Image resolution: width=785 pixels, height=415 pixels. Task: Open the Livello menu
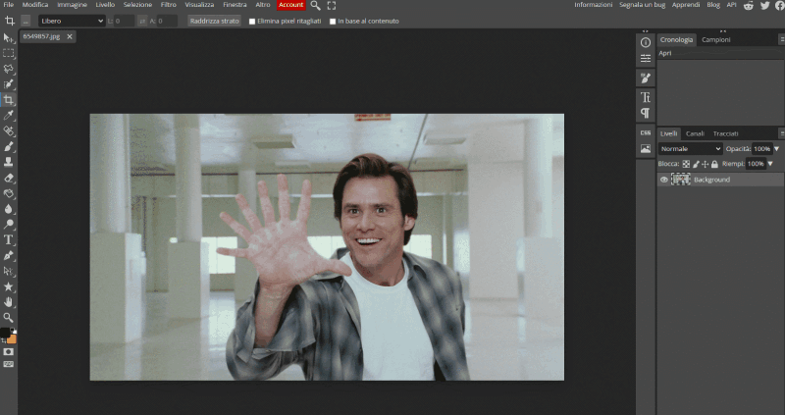point(105,5)
